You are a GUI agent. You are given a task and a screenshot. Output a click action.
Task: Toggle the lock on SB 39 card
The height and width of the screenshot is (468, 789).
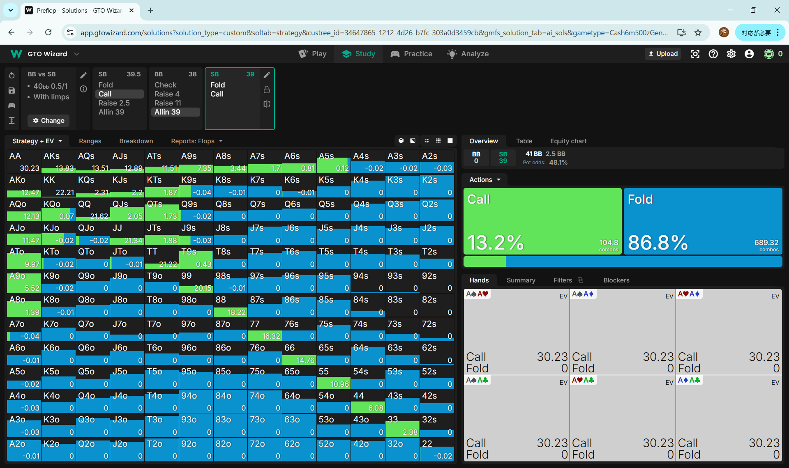(267, 89)
